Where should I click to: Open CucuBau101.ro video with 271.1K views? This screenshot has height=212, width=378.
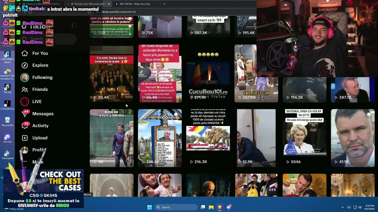(208, 74)
